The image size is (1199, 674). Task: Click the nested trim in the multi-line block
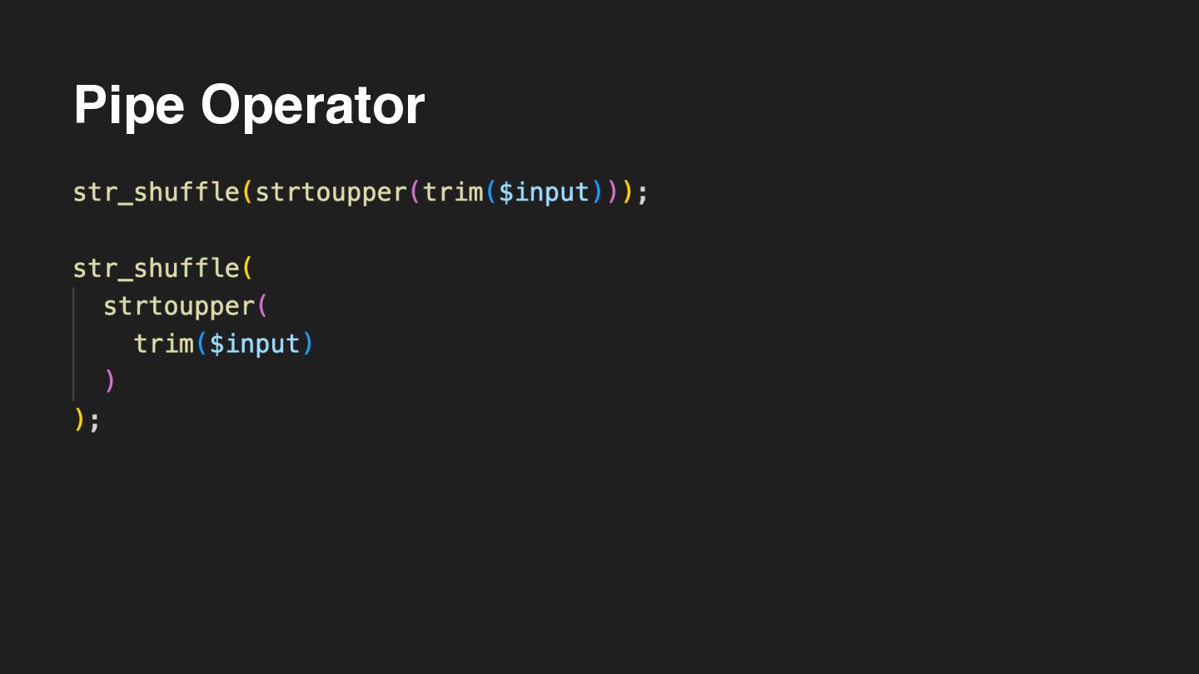coord(163,344)
